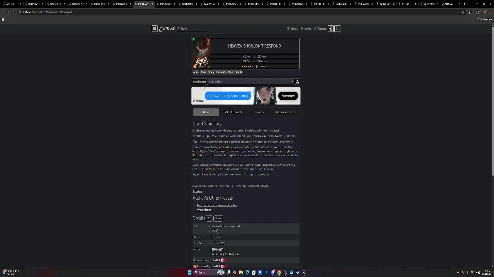Select the Mature genre tag
The image size is (494, 277).
click(x=231, y=72)
